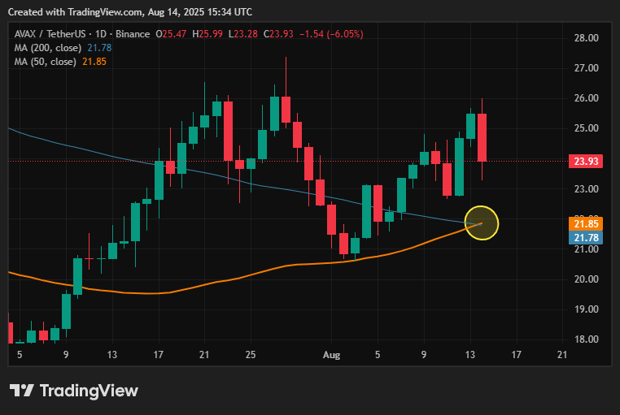Image resolution: width=620 pixels, height=415 pixels.
Task: Click the −1.54 (−6.05%) change value
Action: [331, 34]
